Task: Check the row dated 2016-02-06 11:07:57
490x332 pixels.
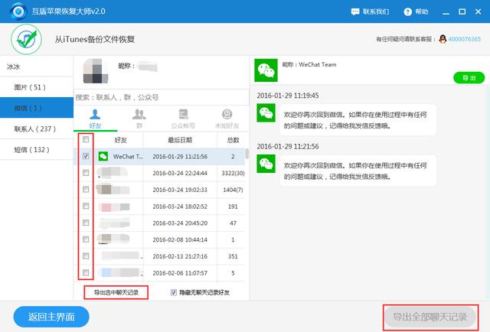Action: pyautogui.click(x=86, y=272)
